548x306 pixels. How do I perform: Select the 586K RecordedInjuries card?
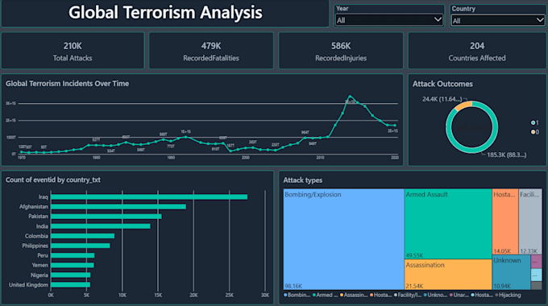pos(341,51)
